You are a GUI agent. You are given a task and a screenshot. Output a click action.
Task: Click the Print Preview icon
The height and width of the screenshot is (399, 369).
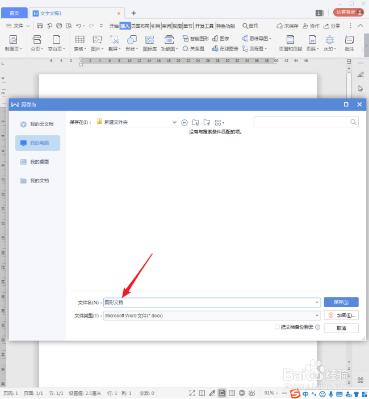click(x=69, y=26)
